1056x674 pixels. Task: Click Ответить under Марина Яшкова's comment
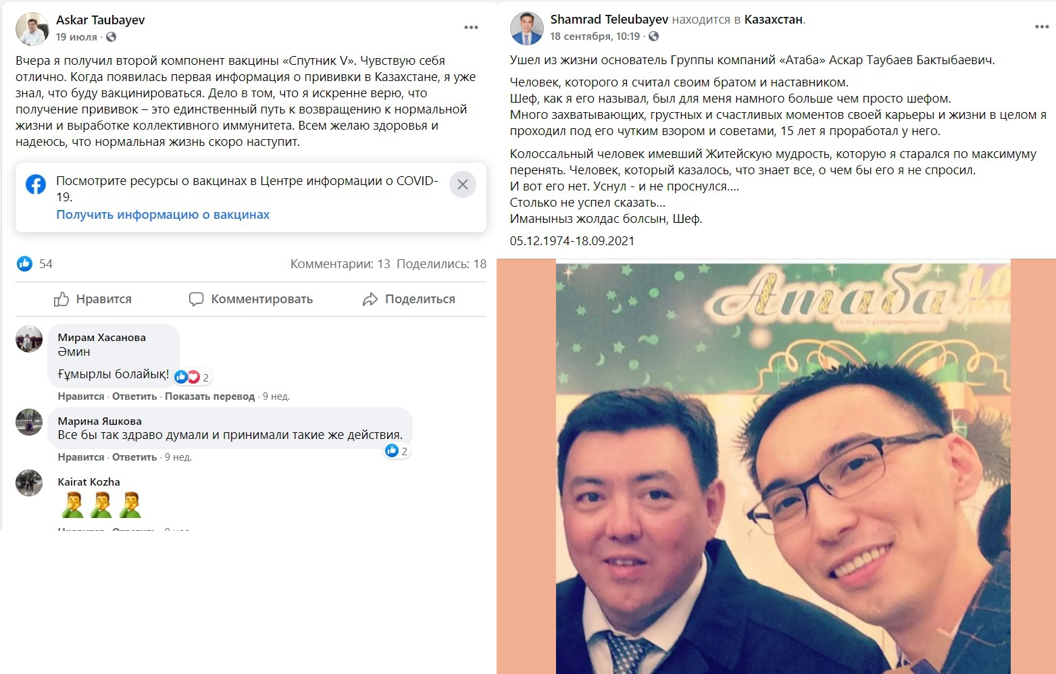[x=134, y=457]
